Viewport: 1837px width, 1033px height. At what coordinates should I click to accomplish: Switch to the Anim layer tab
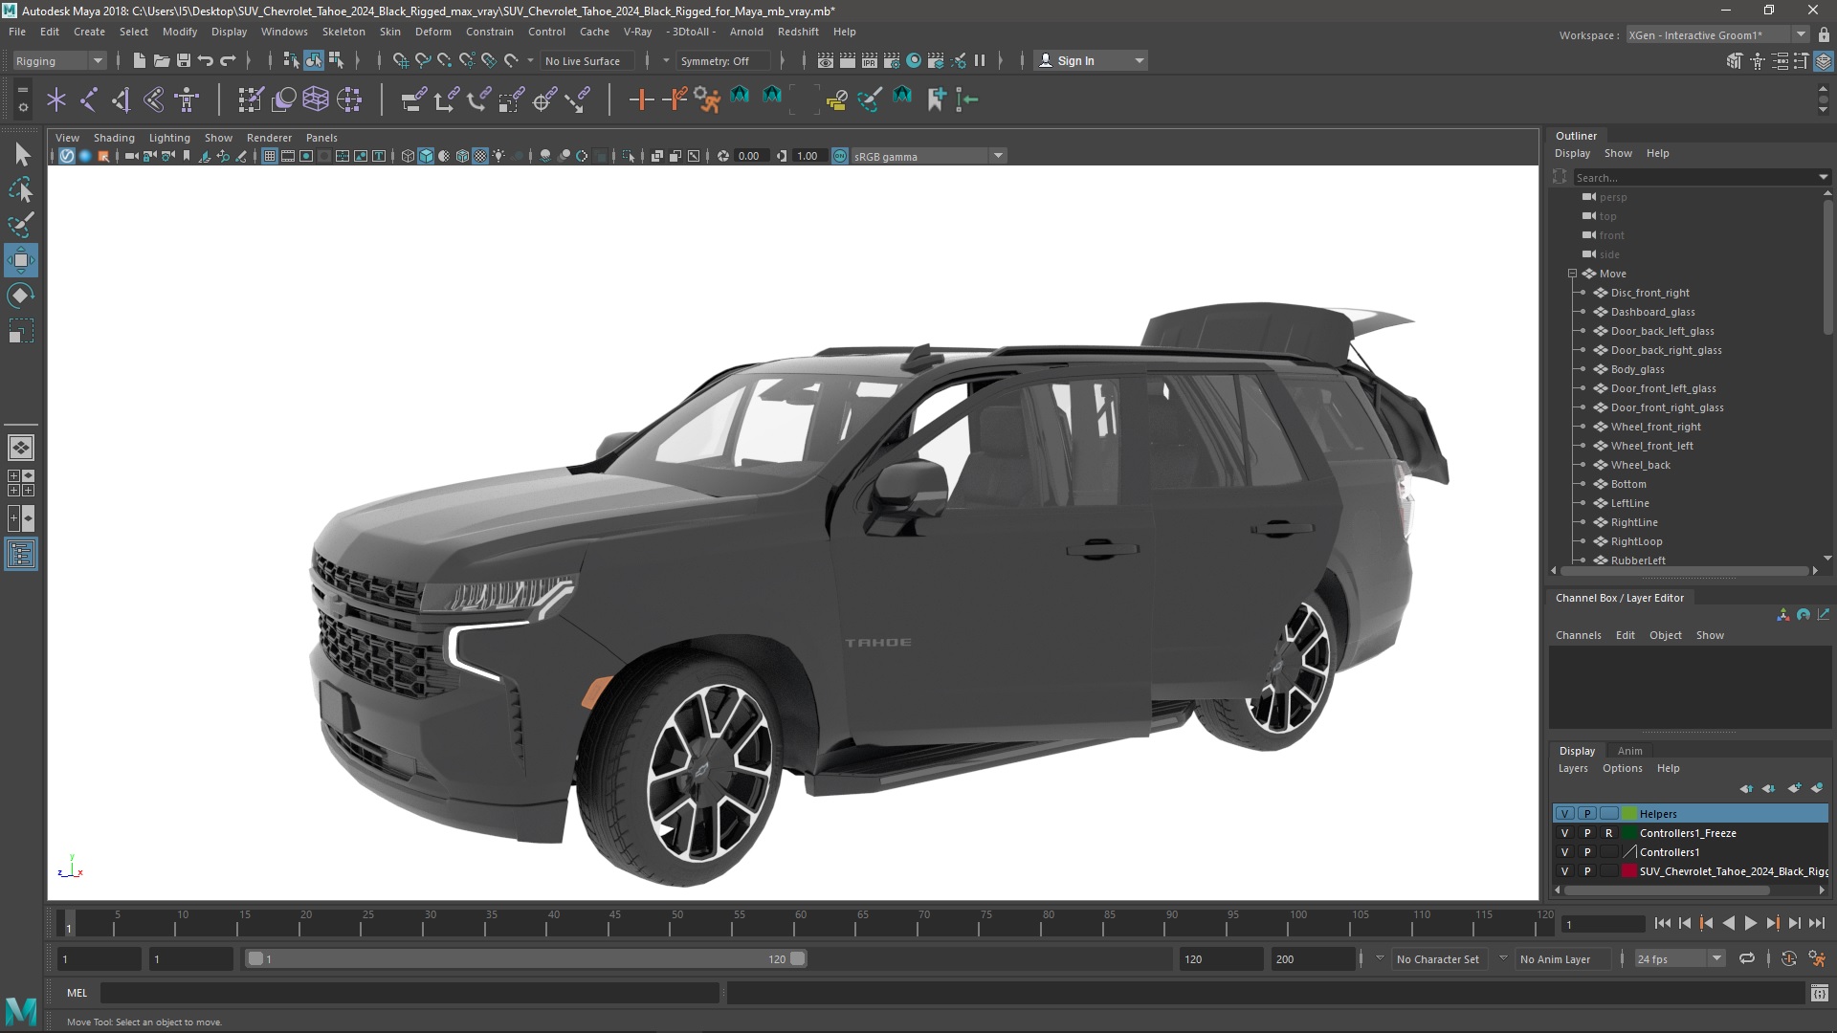click(1629, 751)
